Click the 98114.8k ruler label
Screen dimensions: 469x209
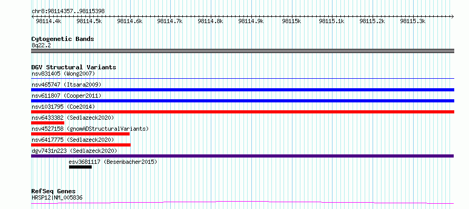211,21
